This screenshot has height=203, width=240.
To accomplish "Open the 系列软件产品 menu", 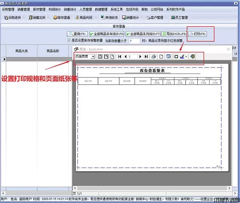I will point(176,9).
